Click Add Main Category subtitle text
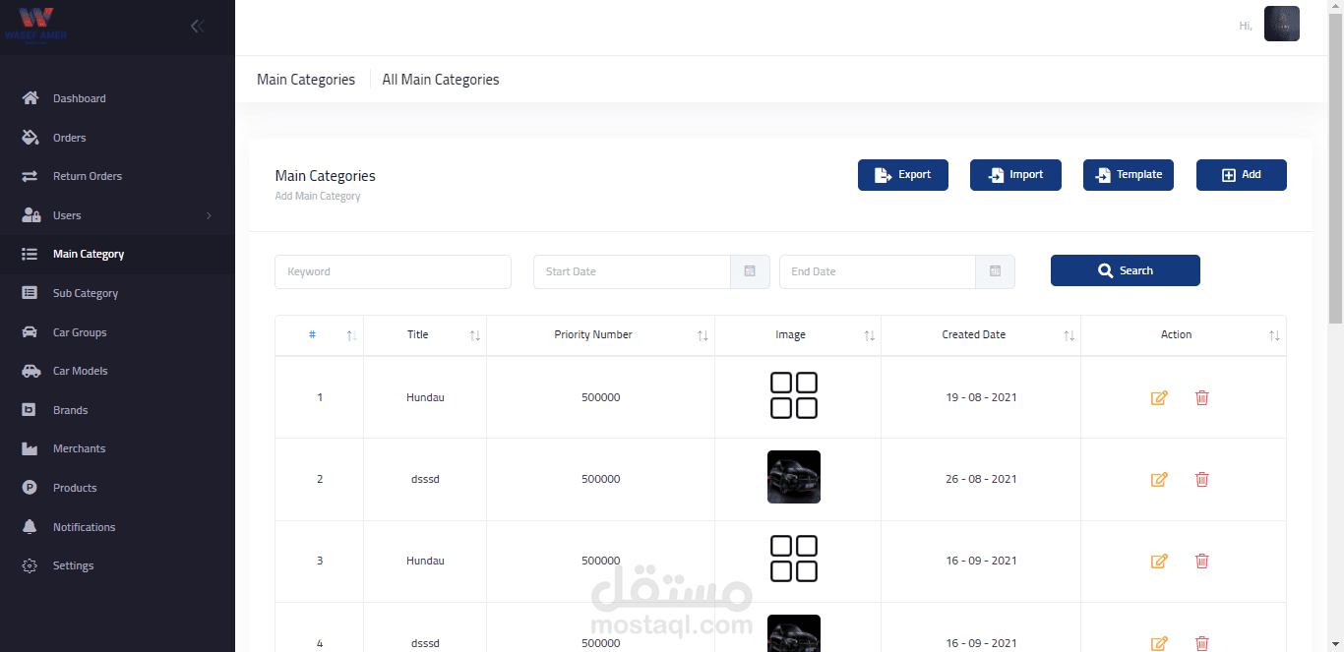The image size is (1344, 652). (x=318, y=197)
